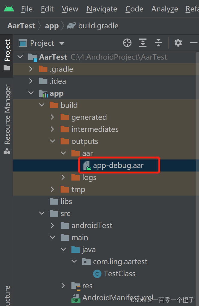Image resolution: width=199 pixels, height=306 pixels.
Task: Open the Navigate menu
Action: tap(102, 9)
